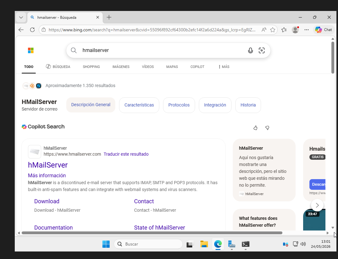Open What features does hMailServer offer card
The width and height of the screenshot is (338, 259).
(264, 220)
